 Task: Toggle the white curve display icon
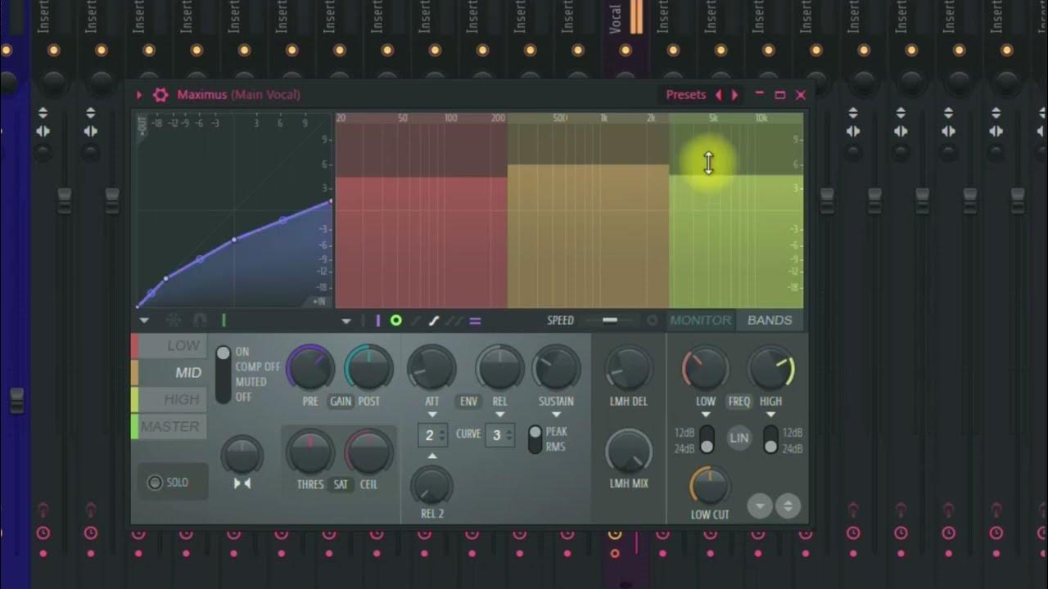point(434,321)
